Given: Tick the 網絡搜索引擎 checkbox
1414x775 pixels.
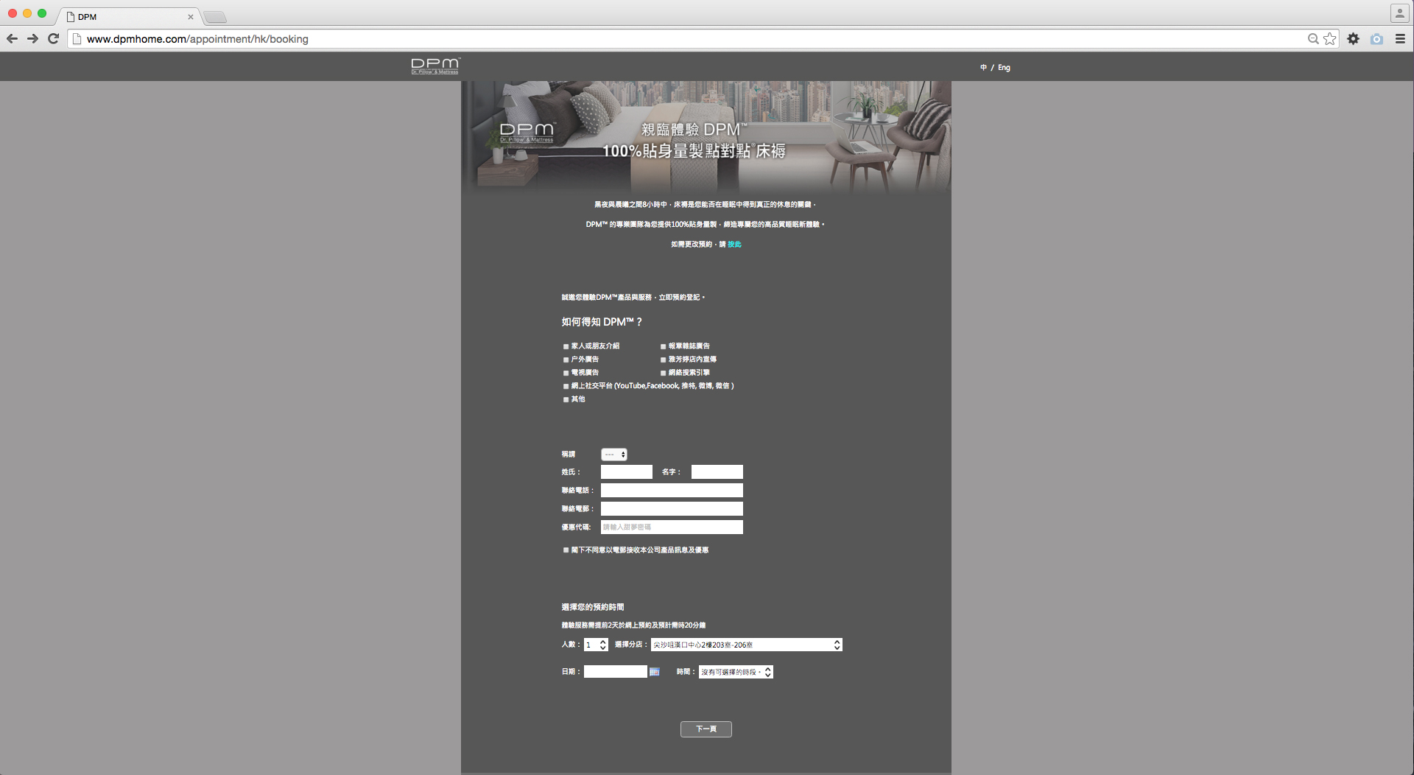Looking at the screenshot, I should click(663, 373).
